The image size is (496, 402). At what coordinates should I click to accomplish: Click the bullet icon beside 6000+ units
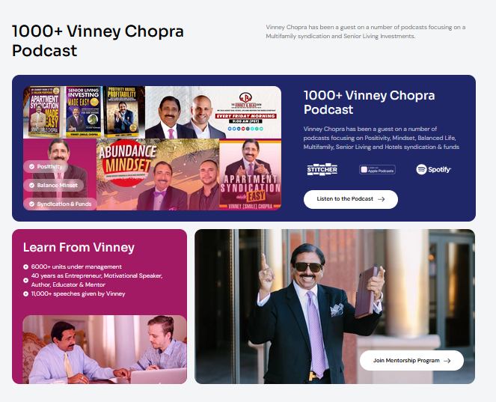[x=25, y=267]
